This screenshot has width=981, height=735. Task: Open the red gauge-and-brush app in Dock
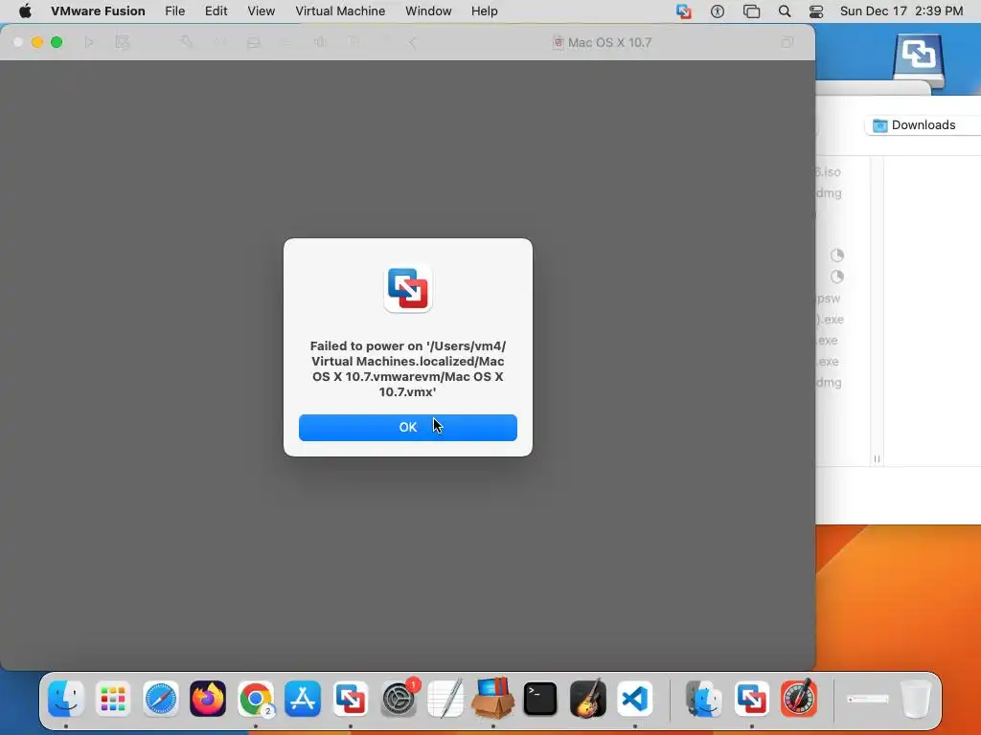click(799, 698)
